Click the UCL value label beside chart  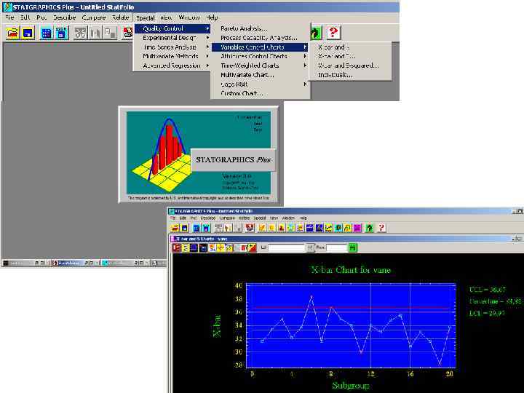point(487,290)
